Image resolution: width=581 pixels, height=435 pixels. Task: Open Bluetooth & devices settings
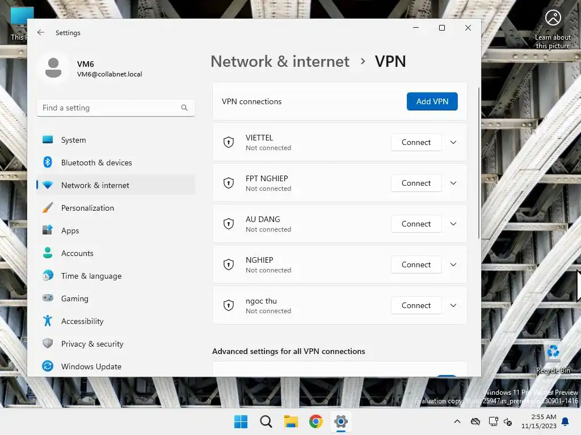116,163
